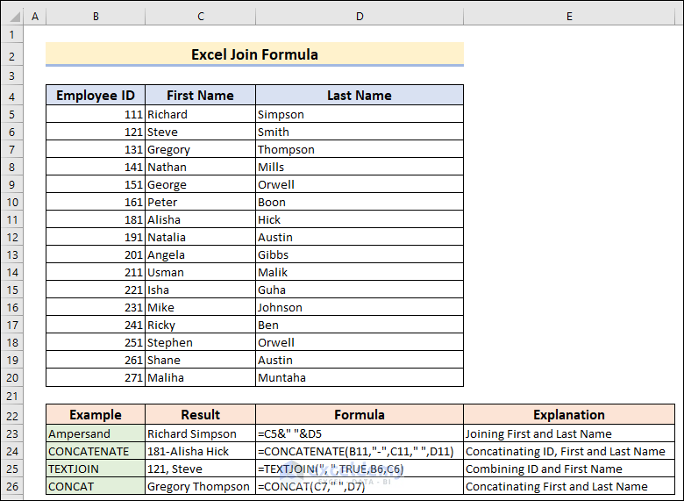
Task: Select the 'Johnson' cell
Action: (360, 307)
